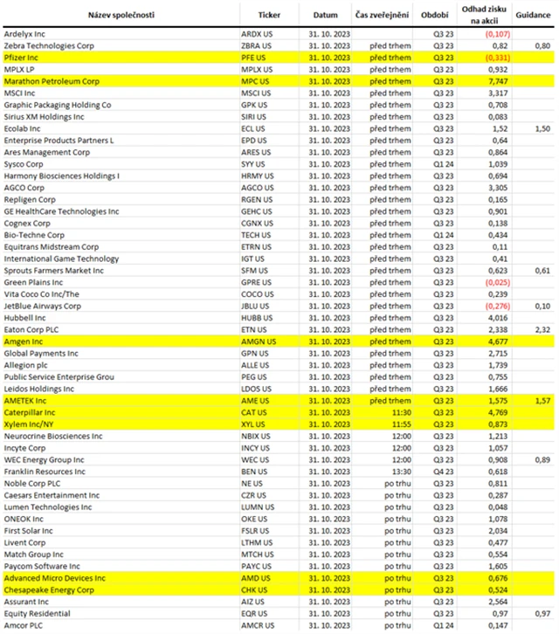Click 'Graphic Packaging Holding Co'
The image size is (559, 634).
pos(58,105)
